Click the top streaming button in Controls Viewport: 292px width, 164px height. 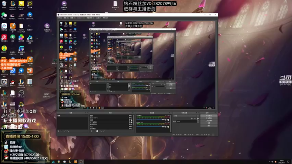[209, 116]
